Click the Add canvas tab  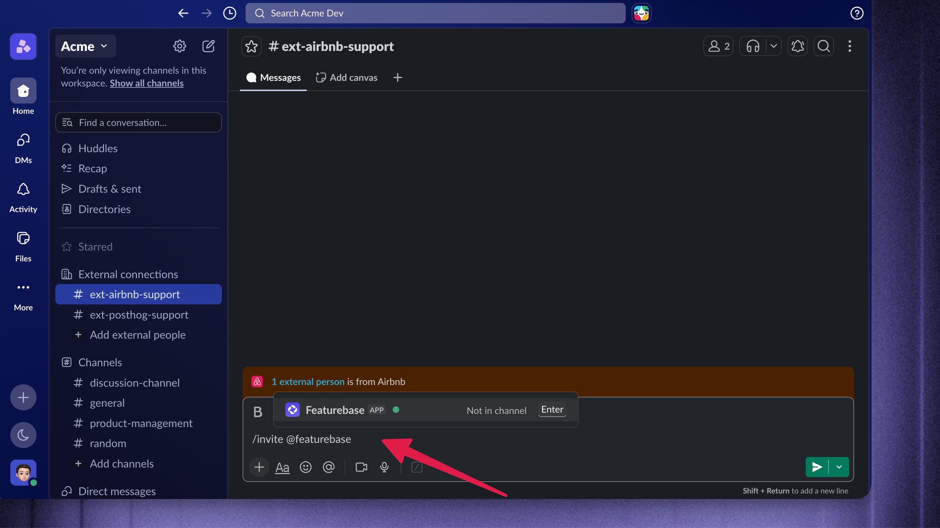click(x=347, y=78)
